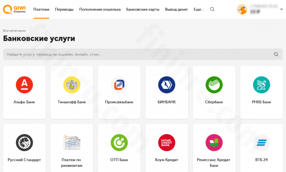
Task: Expand the Еще... menu
Action: pyautogui.click(x=199, y=9)
